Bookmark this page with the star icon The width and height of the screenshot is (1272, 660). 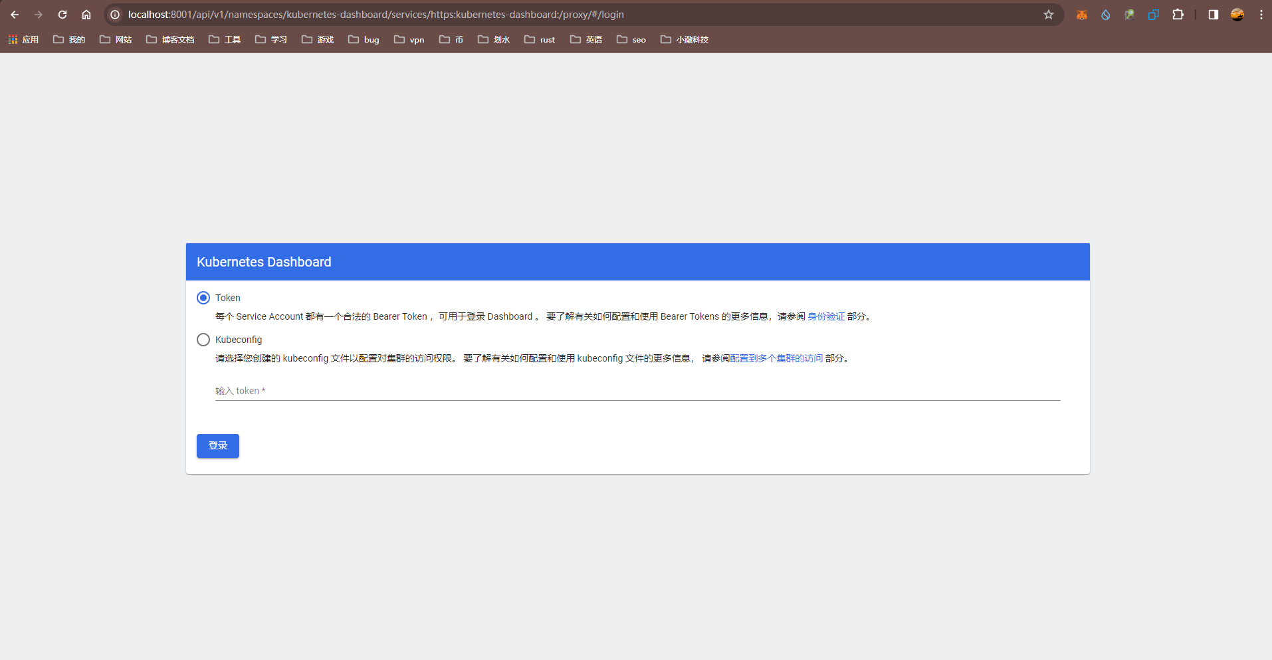pos(1049,15)
